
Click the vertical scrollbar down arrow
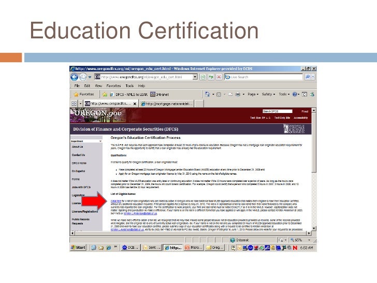[x=314, y=228]
